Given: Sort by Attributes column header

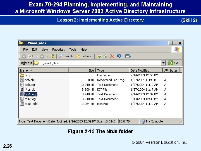Looking at the screenshot, I should pos(171,70).
